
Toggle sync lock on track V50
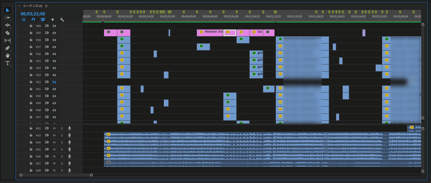coord(47,96)
